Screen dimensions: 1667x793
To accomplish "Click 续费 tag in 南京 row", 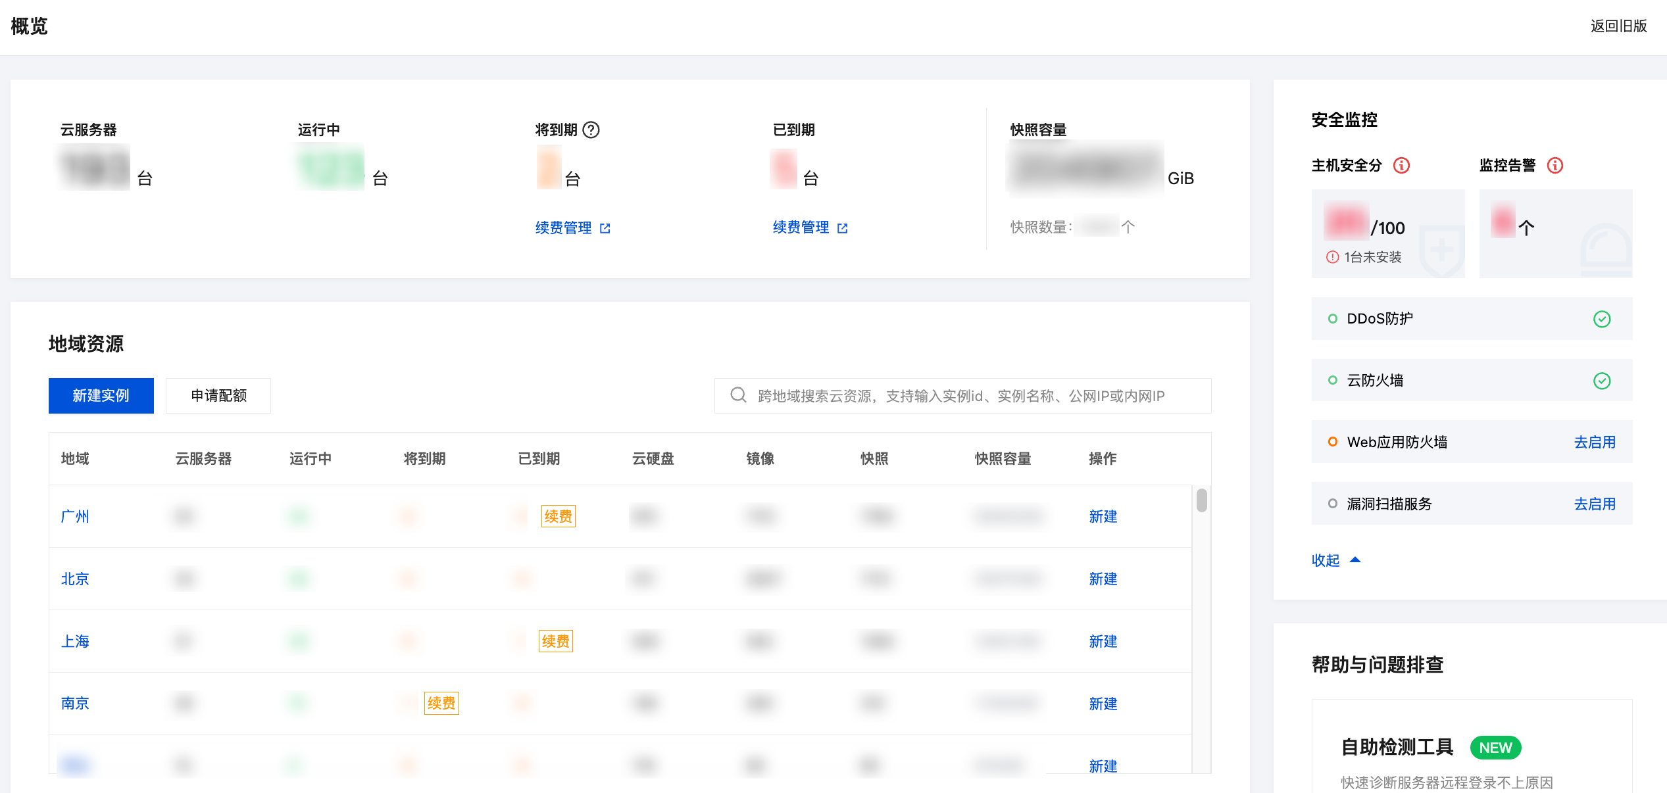I will pos(441,703).
